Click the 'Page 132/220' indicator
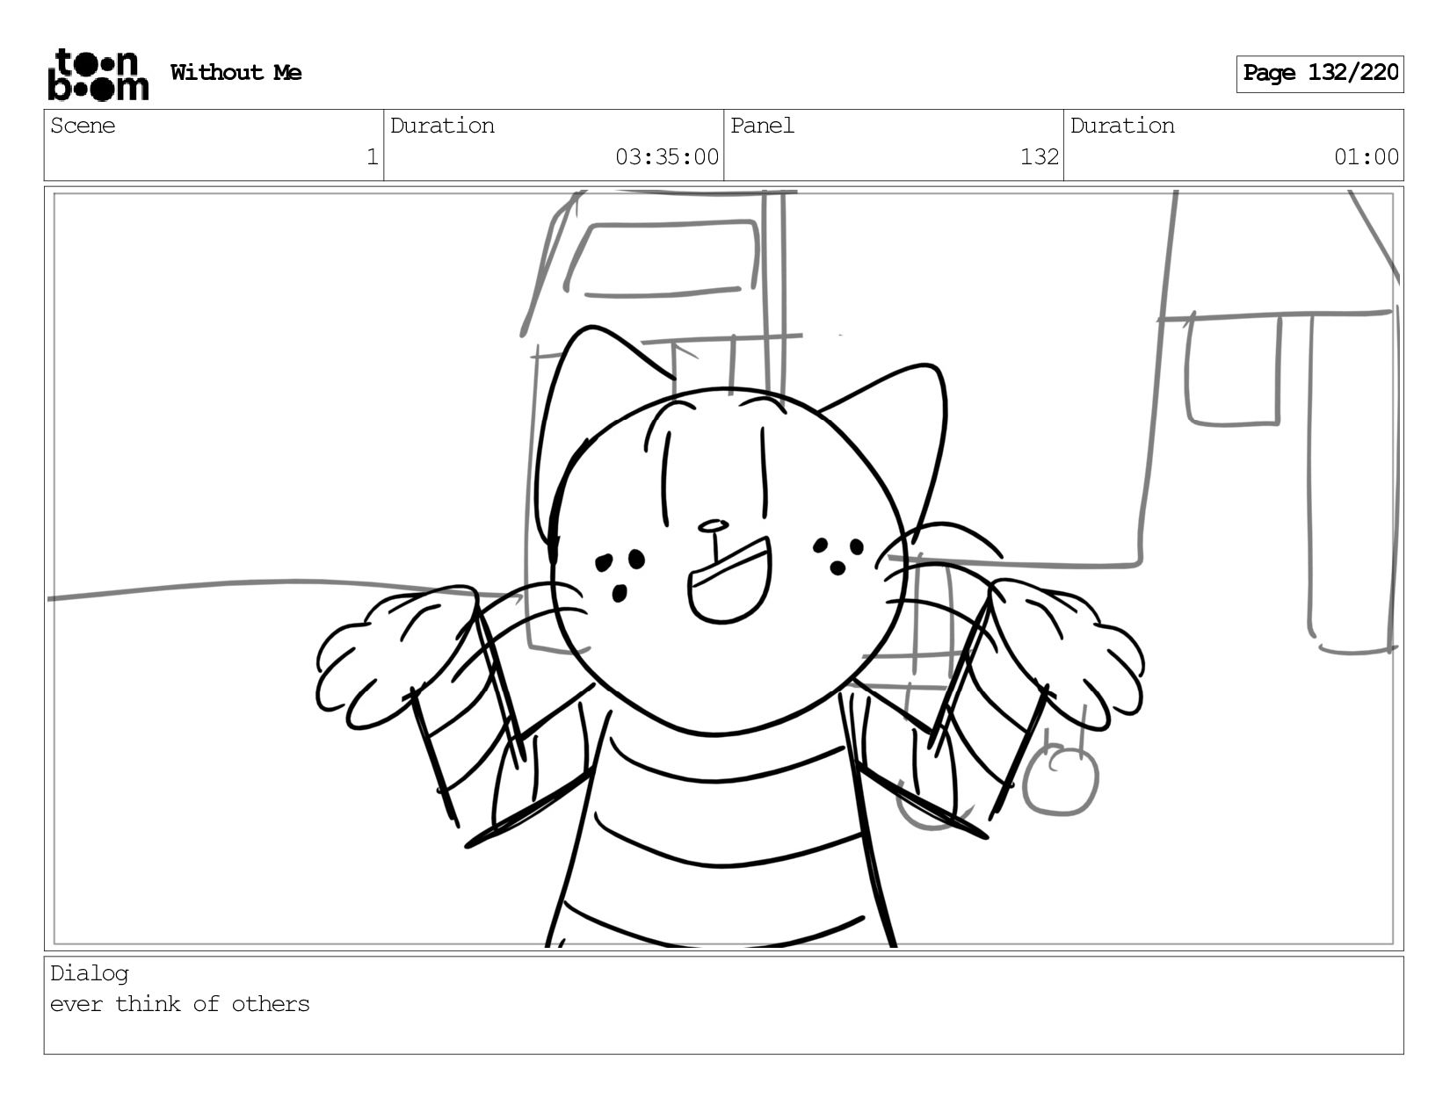 point(1320,74)
